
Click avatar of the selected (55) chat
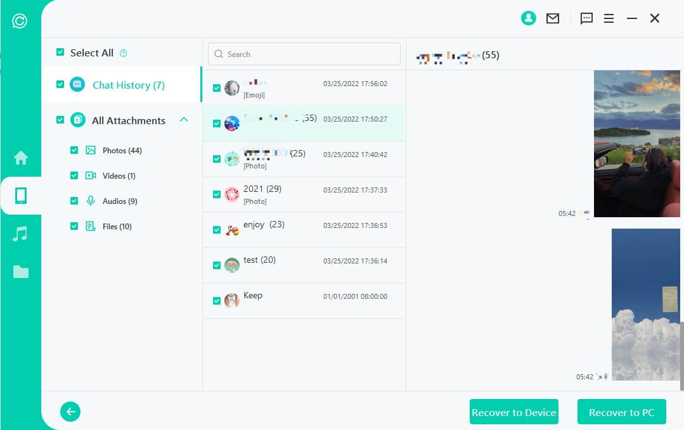tap(231, 123)
